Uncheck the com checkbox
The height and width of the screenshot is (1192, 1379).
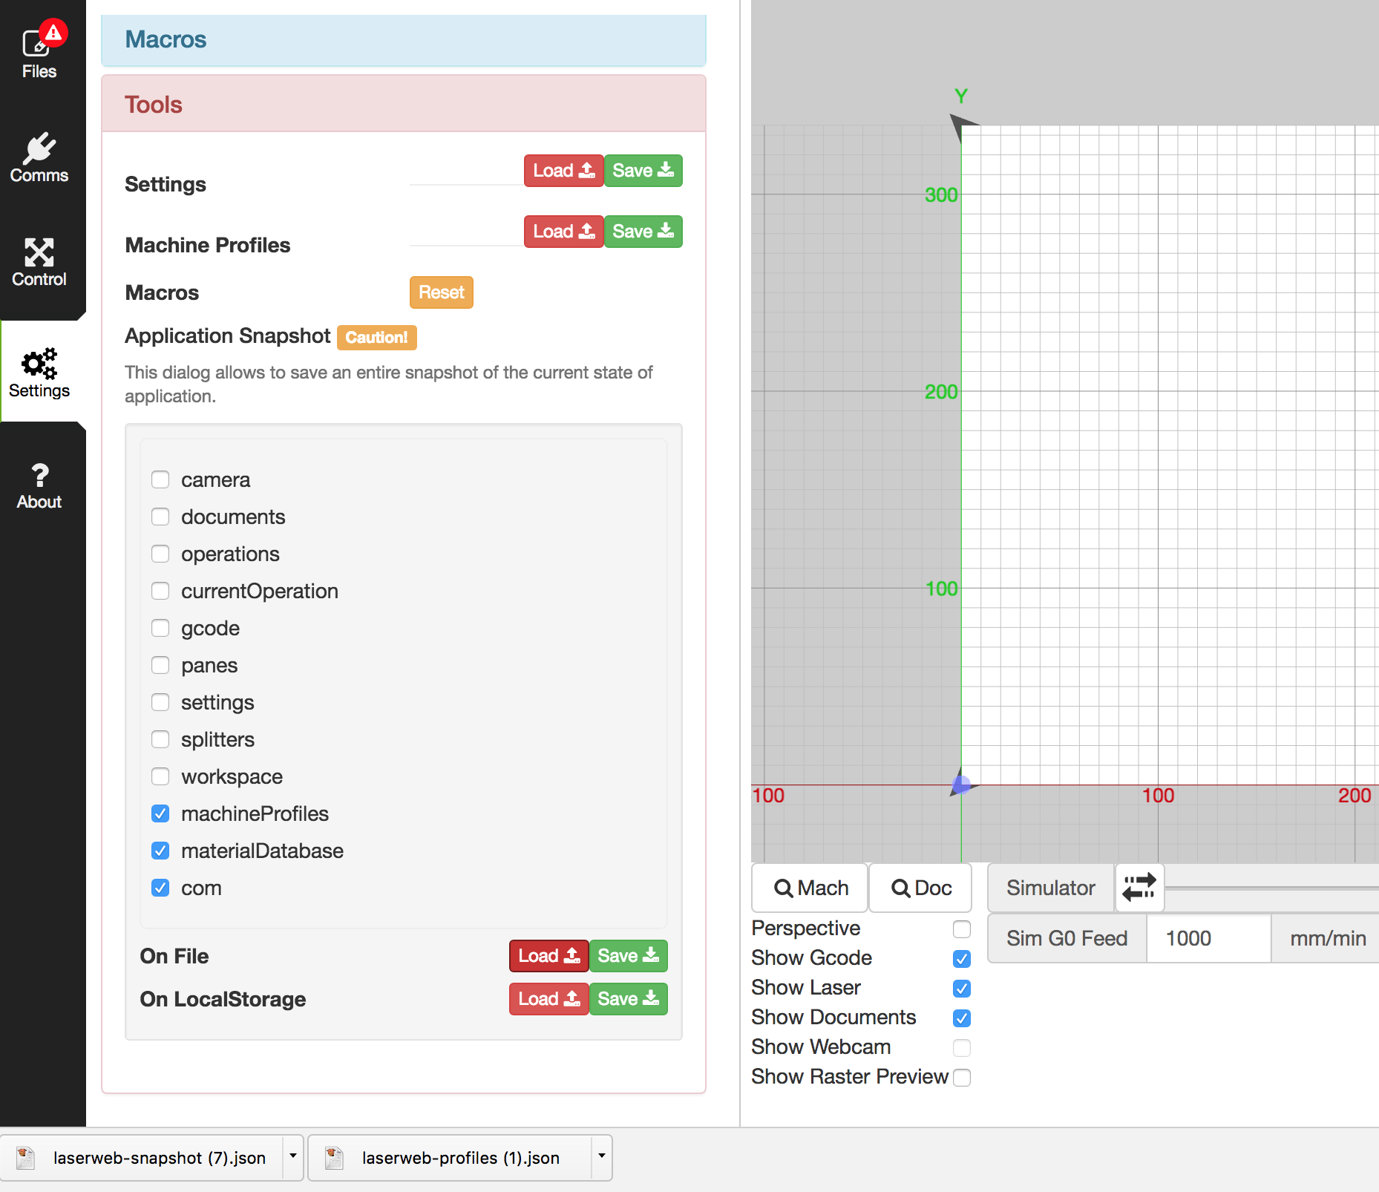pyautogui.click(x=160, y=888)
